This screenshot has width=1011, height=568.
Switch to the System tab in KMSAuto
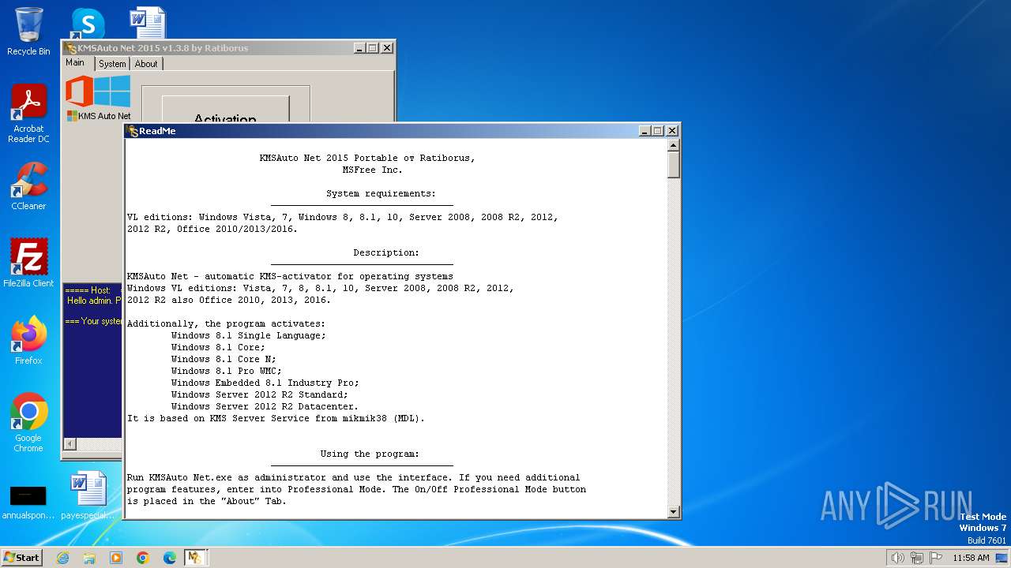click(x=112, y=64)
